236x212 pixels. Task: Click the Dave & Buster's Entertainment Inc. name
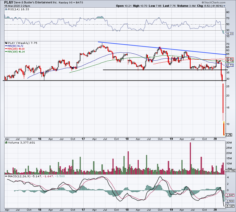[x=36, y=3]
